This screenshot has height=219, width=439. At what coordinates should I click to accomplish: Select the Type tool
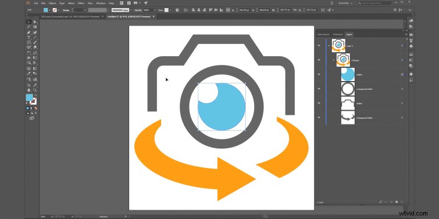pos(28,38)
